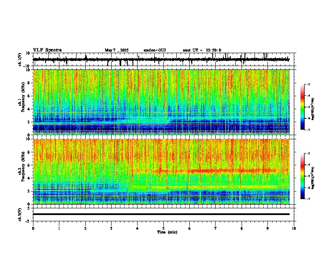Click the red 5 kHz emission band in ch.2
Screen dimensions: 331x256
tap(204, 171)
